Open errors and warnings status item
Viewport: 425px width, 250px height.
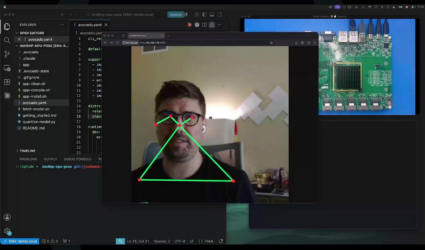click(50, 241)
